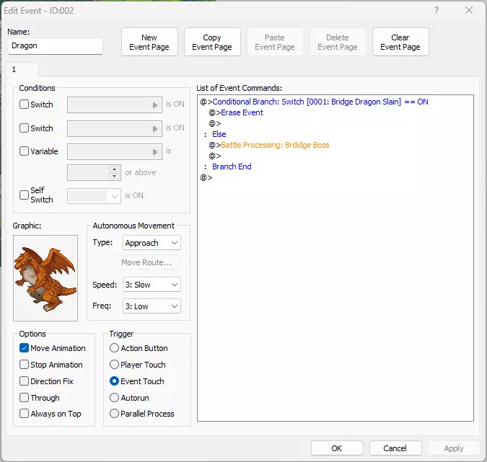
Task: Enable the Through option
Action: (24, 397)
